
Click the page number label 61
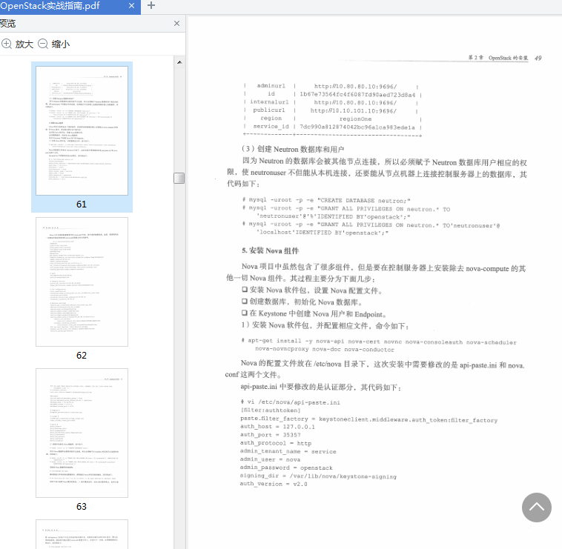pos(82,204)
